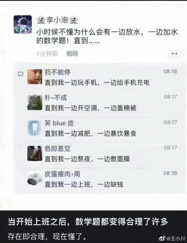The width and height of the screenshot is (187, 243).
Task: Open 药不能停's baby face avatar
Action: 35,77
